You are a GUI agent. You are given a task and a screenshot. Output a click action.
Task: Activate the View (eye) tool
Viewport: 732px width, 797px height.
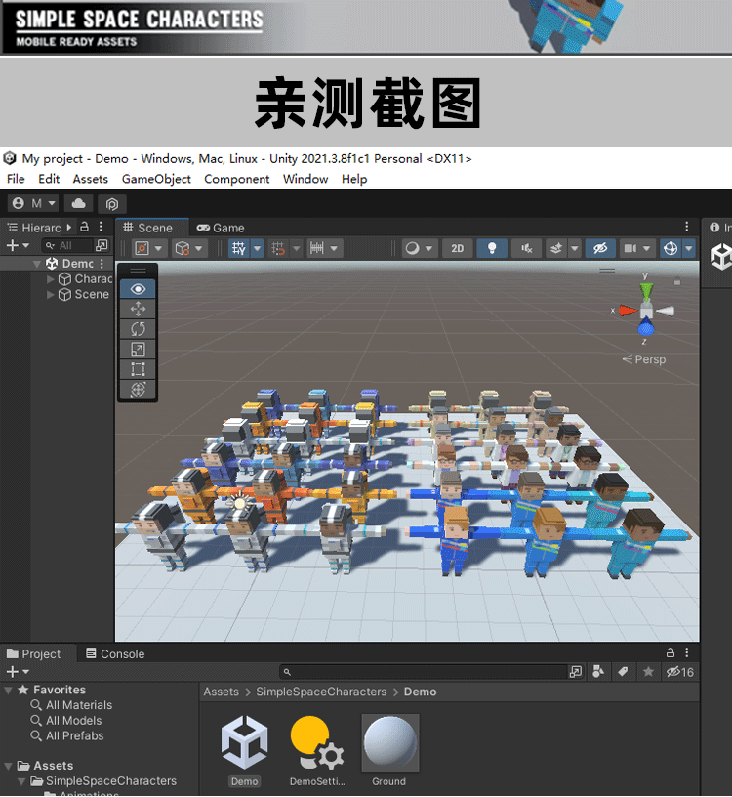pos(138,289)
